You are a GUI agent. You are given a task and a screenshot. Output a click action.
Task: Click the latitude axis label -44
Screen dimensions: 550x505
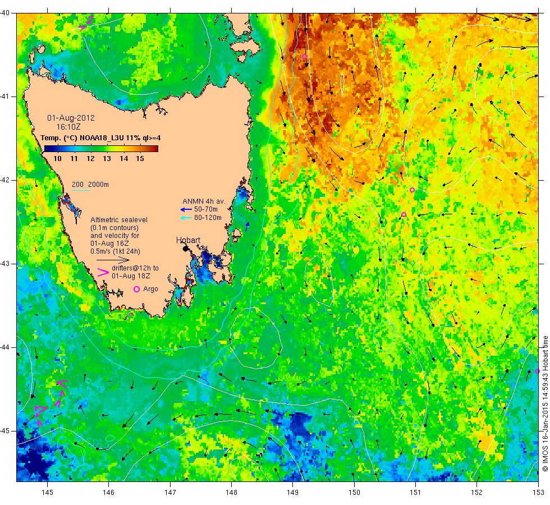(x=4, y=347)
